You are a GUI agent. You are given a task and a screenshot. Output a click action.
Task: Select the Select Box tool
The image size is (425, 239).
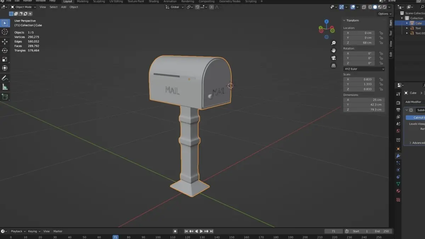point(5,23)
